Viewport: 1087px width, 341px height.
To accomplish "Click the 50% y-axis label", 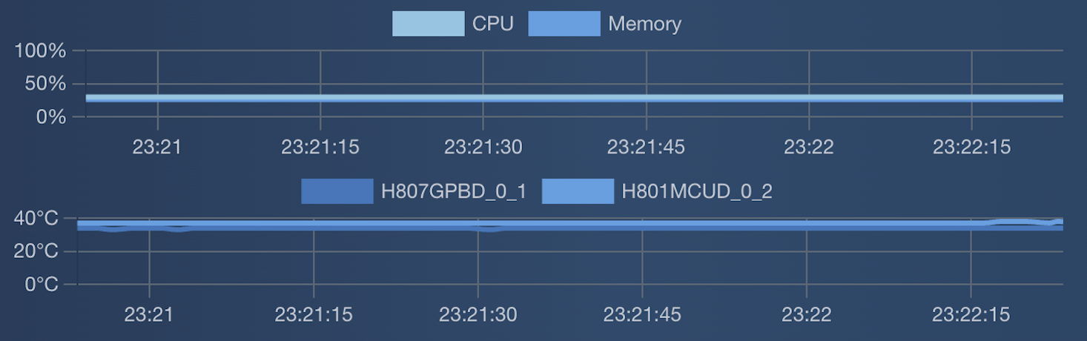I will click(46, 84).
